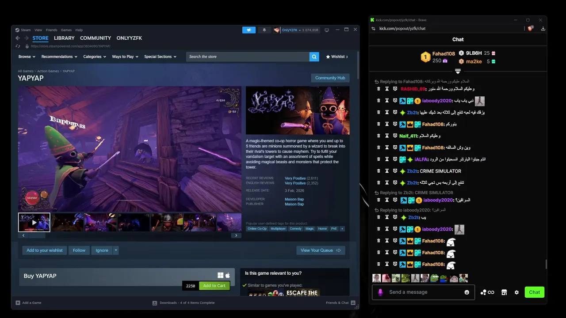Click the Online Co-Op tag
The height and width of the screenshot is (318, 566).
pyautogui.click(x=257, y=228)
